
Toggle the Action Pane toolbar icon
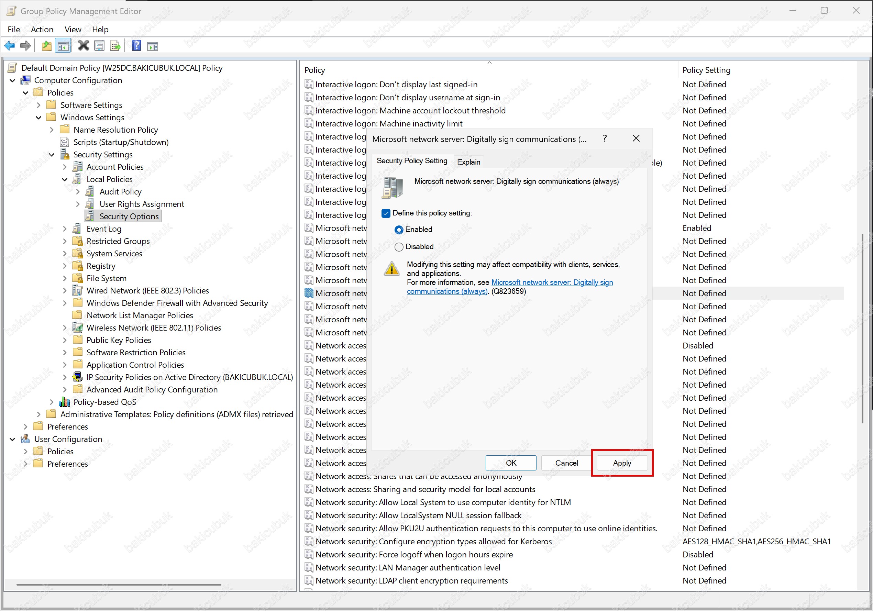(x=153, y=46)
